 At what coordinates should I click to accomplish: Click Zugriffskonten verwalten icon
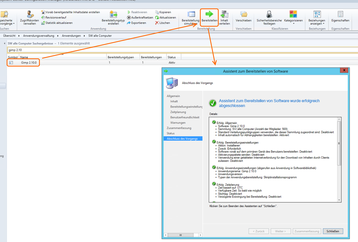(30, 14)
